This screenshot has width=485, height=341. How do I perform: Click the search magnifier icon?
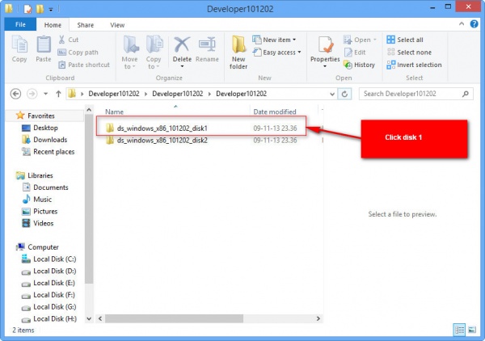click(x=466, y=94)
